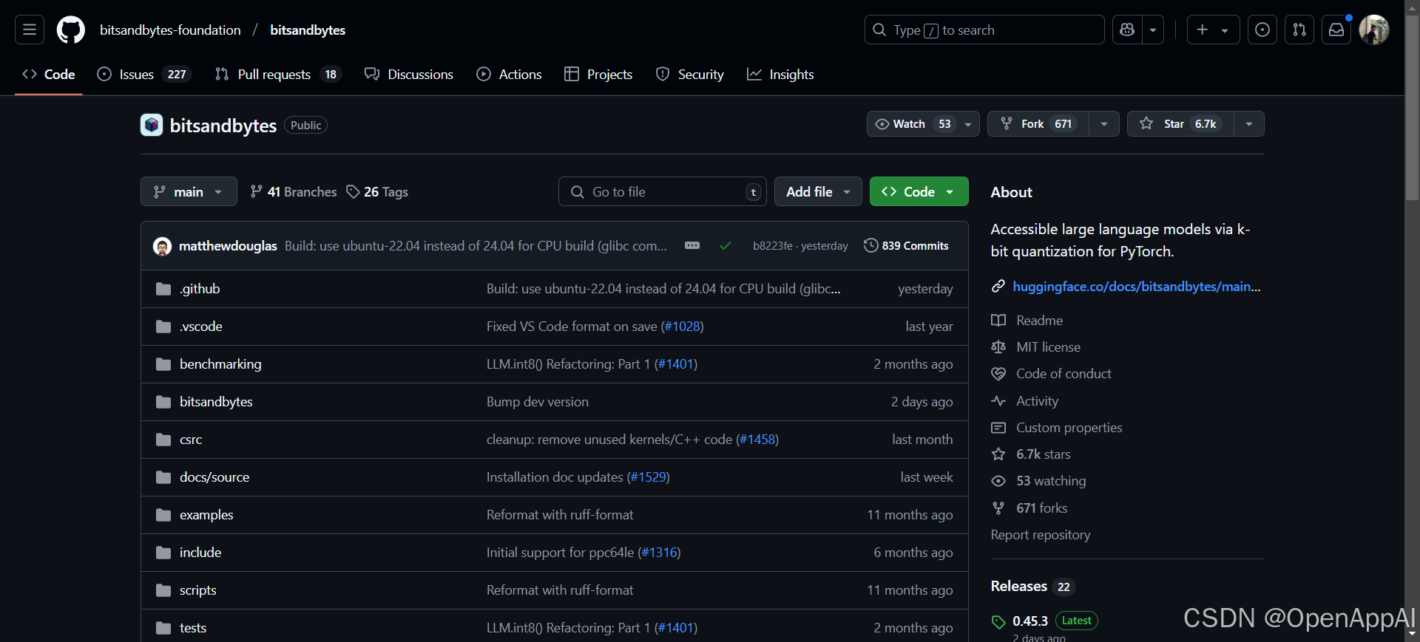The height and width of the screenshot is (642, 1420).
Task: Expand the Star lists dropdown arrow
Action: pyautogui.click(x=1249, y=124)
